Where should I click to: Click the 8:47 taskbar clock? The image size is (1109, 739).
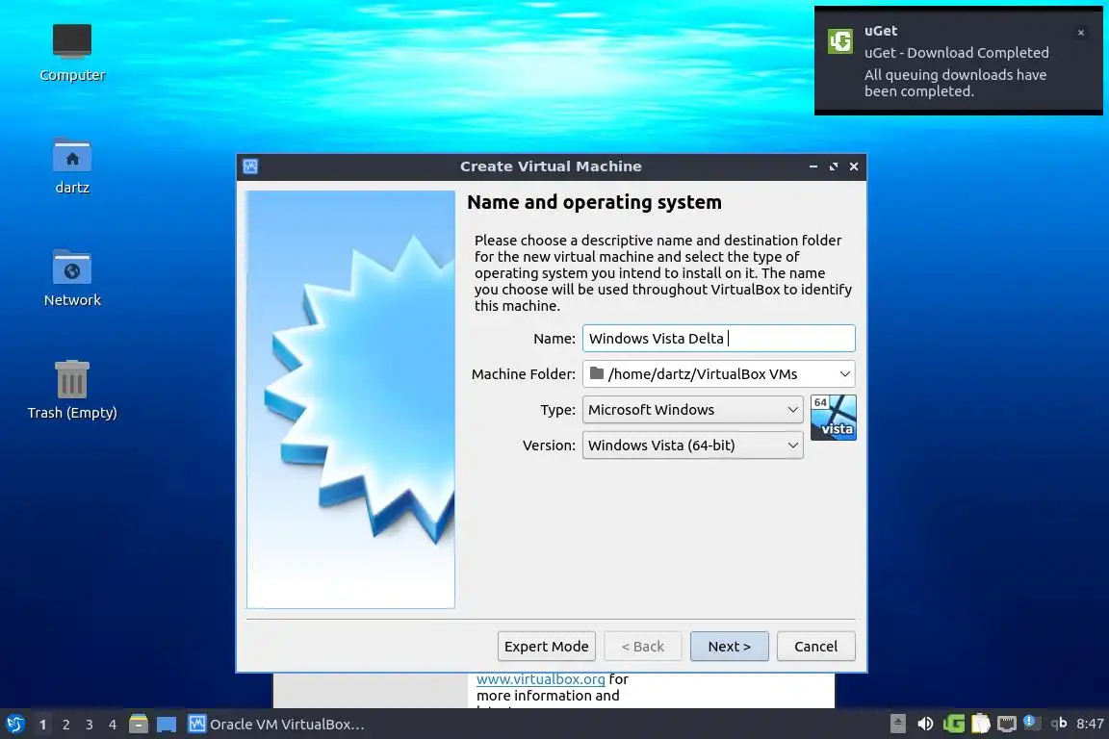click(x=1089, y=724)
